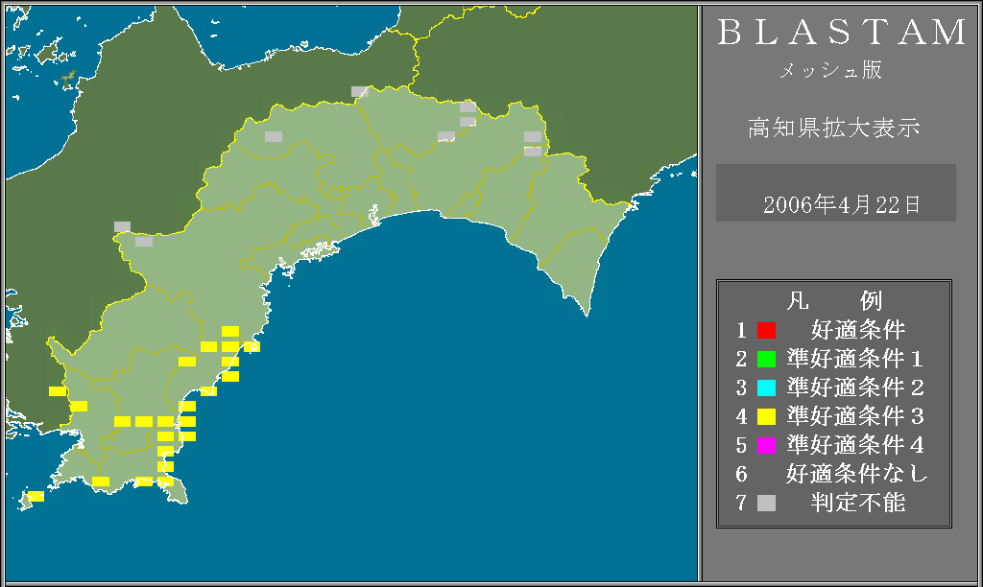The width and height of the screenshot is (983, 587).
Task: Click the 好適条件なし legend label
Action: pos(857,474)
